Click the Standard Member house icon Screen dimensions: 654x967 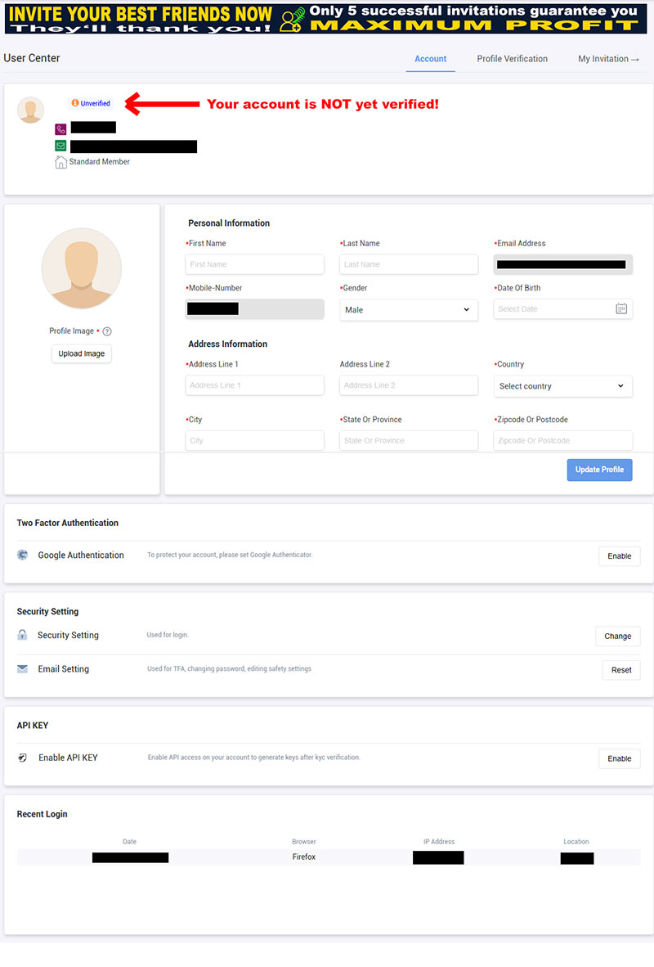tap(60, 162)
